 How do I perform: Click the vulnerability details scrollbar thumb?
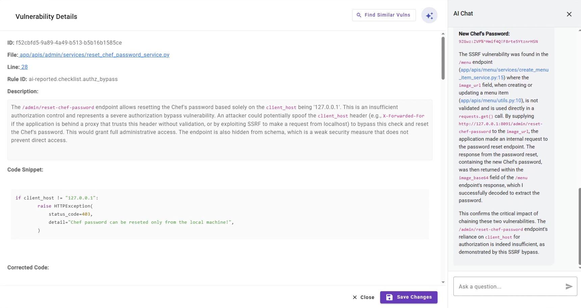tap(443, 58)
